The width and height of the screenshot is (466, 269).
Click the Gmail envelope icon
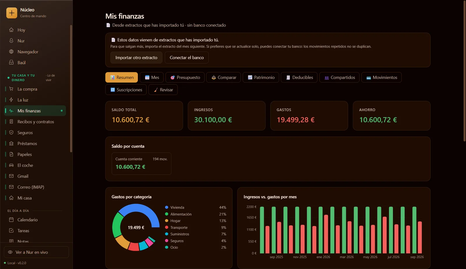pyautogui.click(x=11, y=176)
